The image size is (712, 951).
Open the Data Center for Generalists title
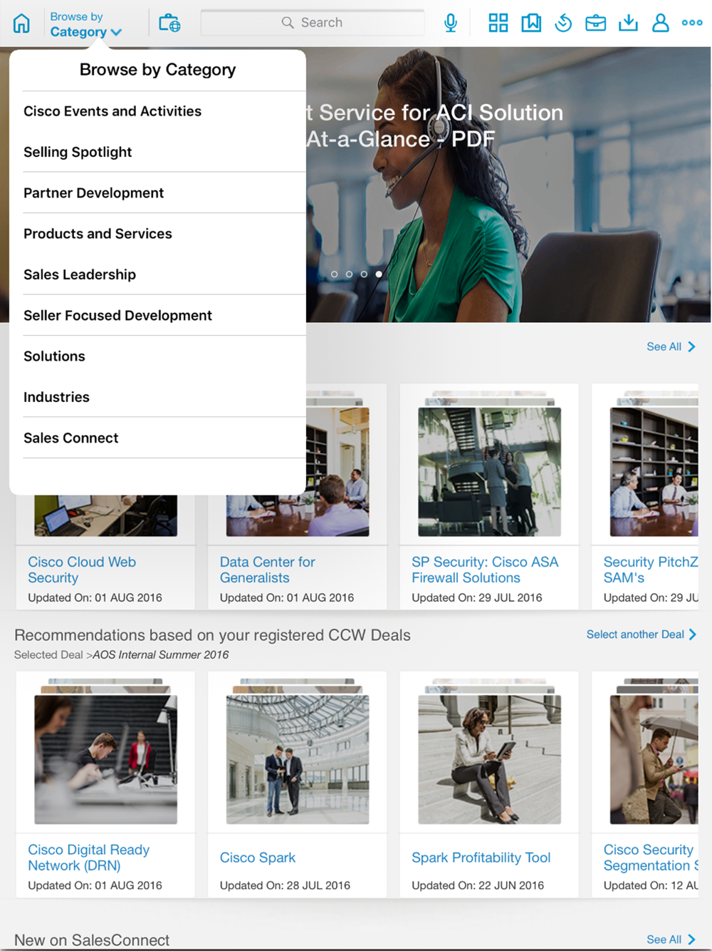(x=267, y=570)
